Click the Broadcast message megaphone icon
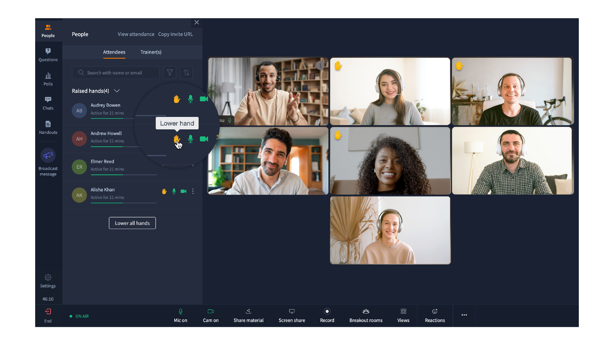This screenshot has width=614, height=345. point(48,155)
